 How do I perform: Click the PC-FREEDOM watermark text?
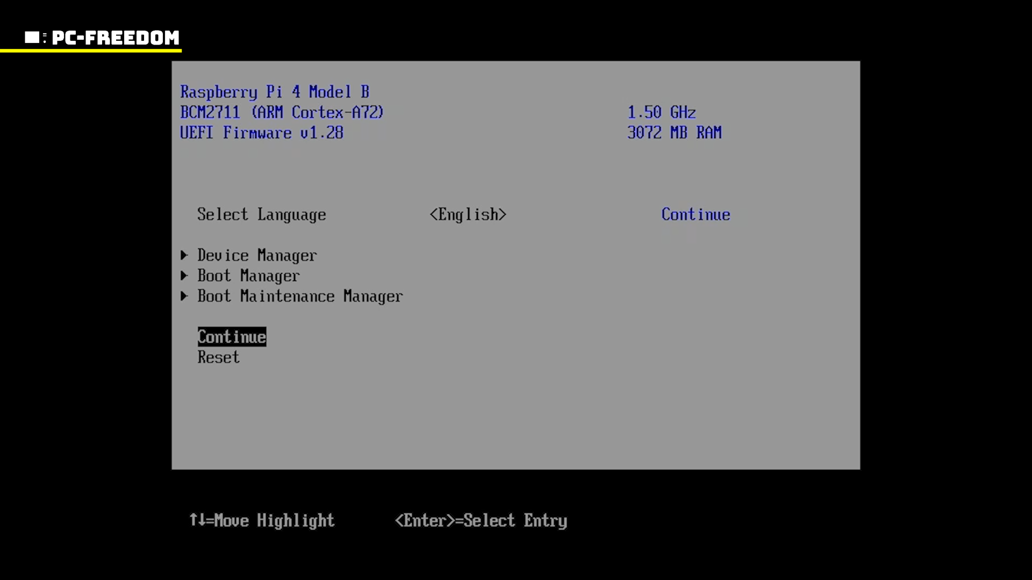[x=116, y=38]
